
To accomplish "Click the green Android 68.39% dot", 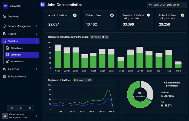I will (x=162, y=96).
